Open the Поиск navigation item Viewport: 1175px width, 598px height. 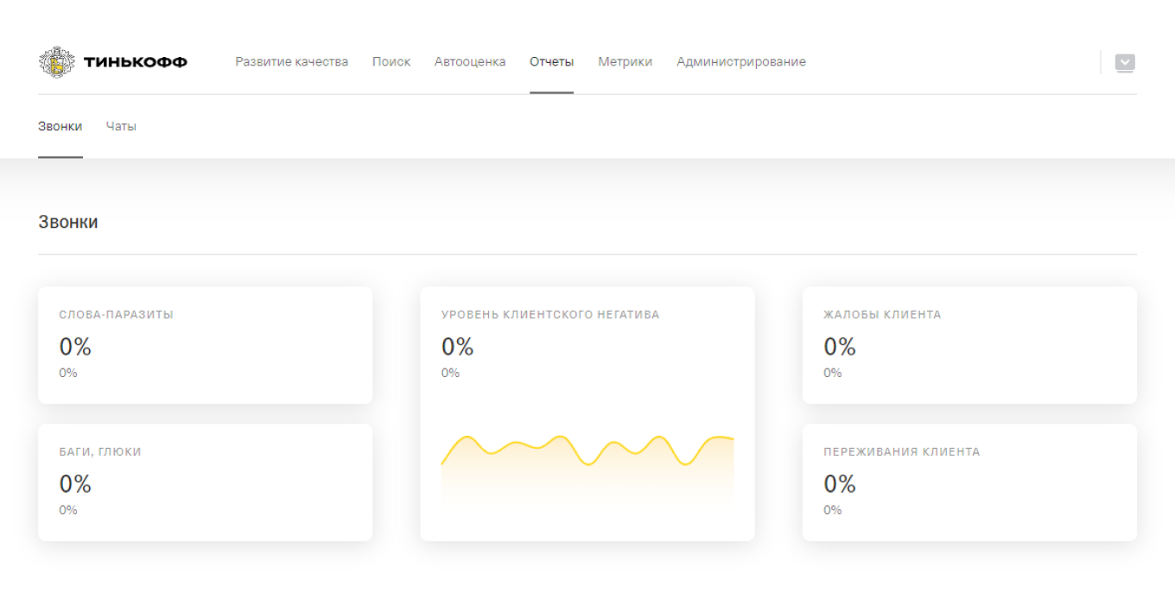click(391, 62)
